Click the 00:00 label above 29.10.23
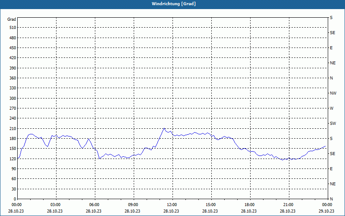Screen dimensions: 345x216 tap(327, 205)
